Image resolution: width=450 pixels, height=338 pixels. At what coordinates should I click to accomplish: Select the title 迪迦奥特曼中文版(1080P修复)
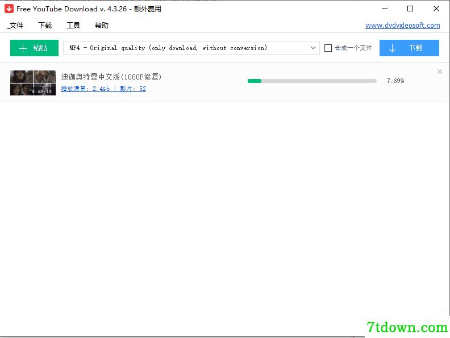pyautogui.click(x=111, y=77)
